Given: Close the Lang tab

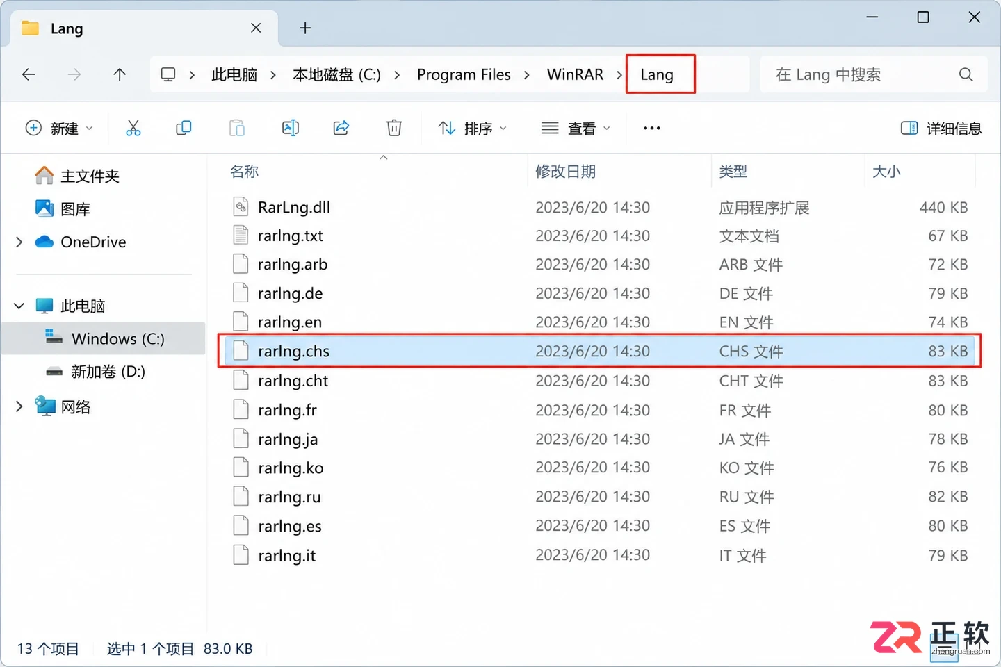Looking at the screenshot, I should [256, 28].
